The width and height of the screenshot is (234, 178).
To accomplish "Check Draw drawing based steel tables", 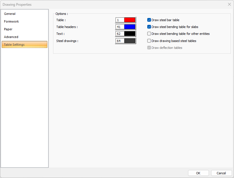I will click(x=149, y=41).
